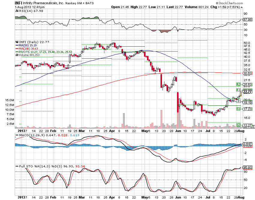
Task: Click the 7.5M volume axis label
Action: pos(10,114)
